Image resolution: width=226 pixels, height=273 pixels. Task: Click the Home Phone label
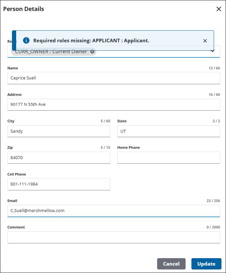(129, 147)
